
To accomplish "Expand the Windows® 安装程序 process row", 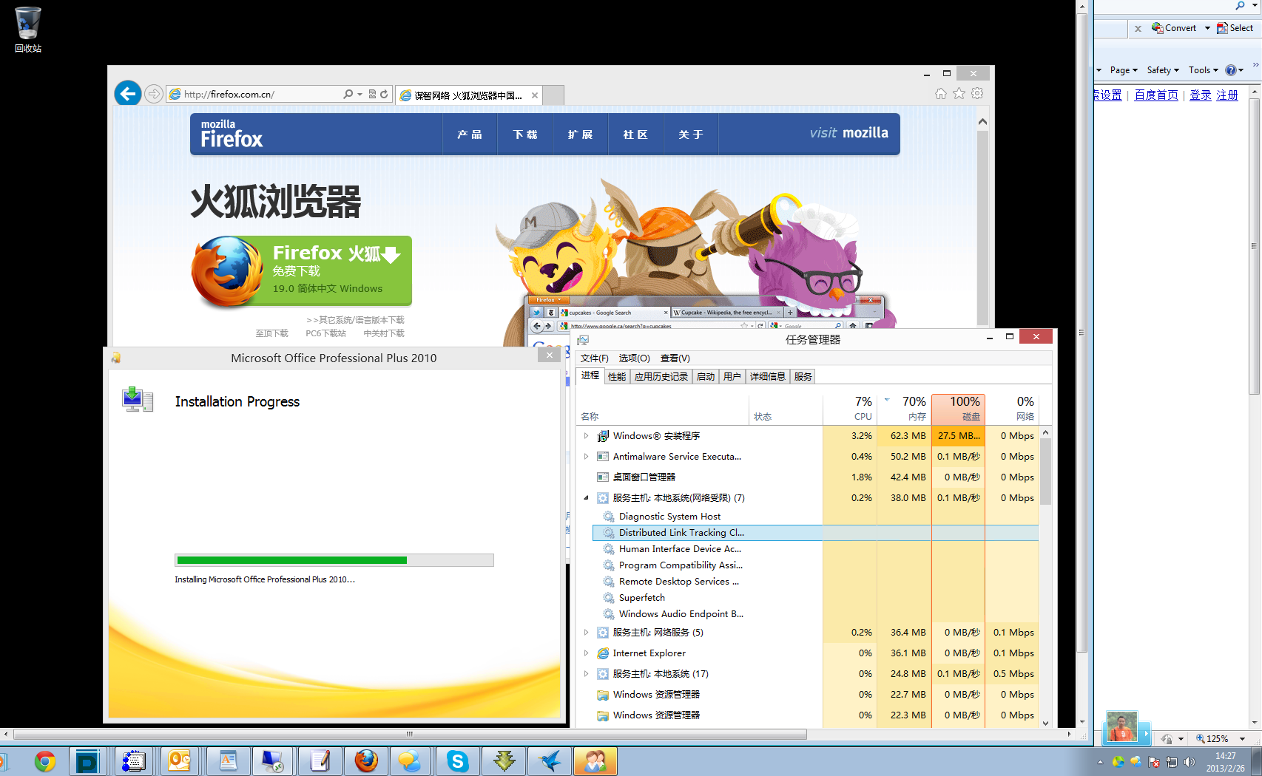I will pos(586,436).
